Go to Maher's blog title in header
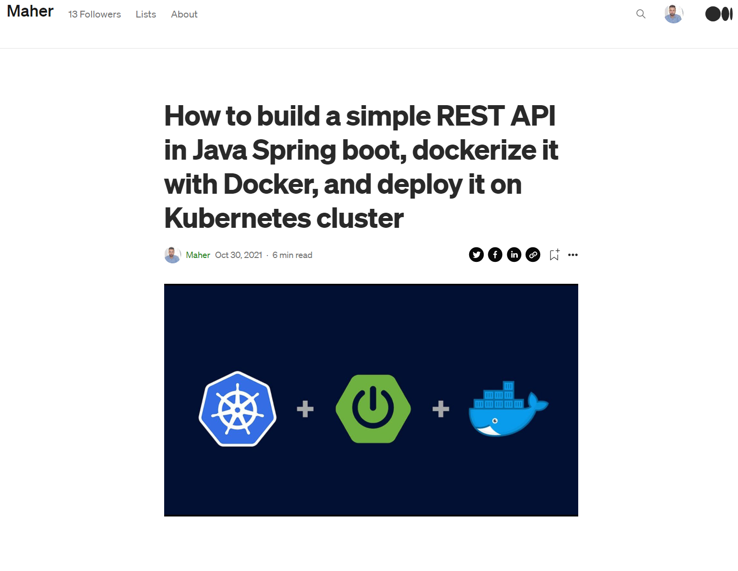Image resolution: width=738 pixels, height=571 pixels. pyautogui.click(x=30, y=11)
